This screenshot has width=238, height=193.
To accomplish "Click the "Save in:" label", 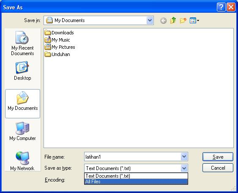I will (32, 20).
